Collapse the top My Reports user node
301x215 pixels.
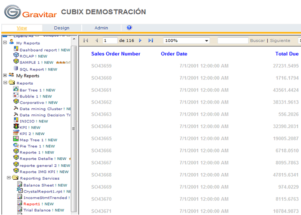pos(5,43)
